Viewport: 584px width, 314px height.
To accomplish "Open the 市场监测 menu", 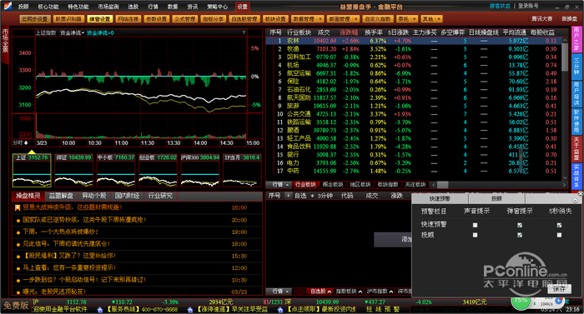I will 108,7.
